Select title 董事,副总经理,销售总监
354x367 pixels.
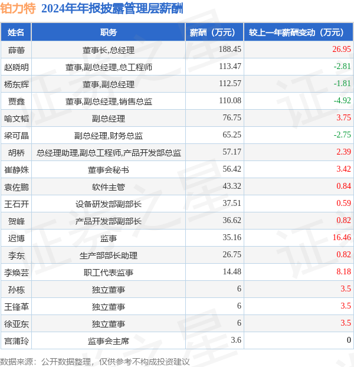109,101
